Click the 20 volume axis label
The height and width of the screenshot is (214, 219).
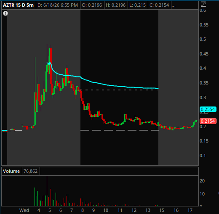point(202,181)
